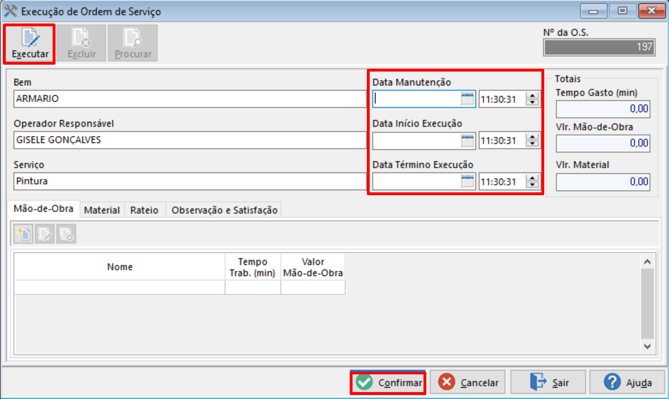Switch to the Material tab

pos(101,210)
